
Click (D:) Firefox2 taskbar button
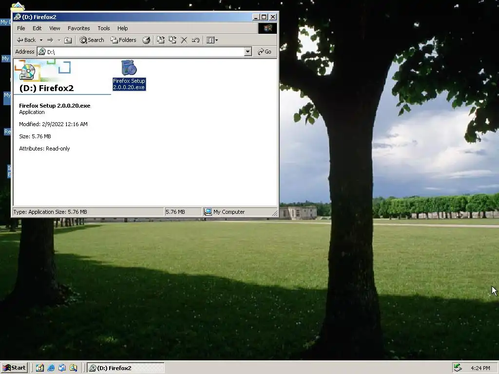(126, 368)
